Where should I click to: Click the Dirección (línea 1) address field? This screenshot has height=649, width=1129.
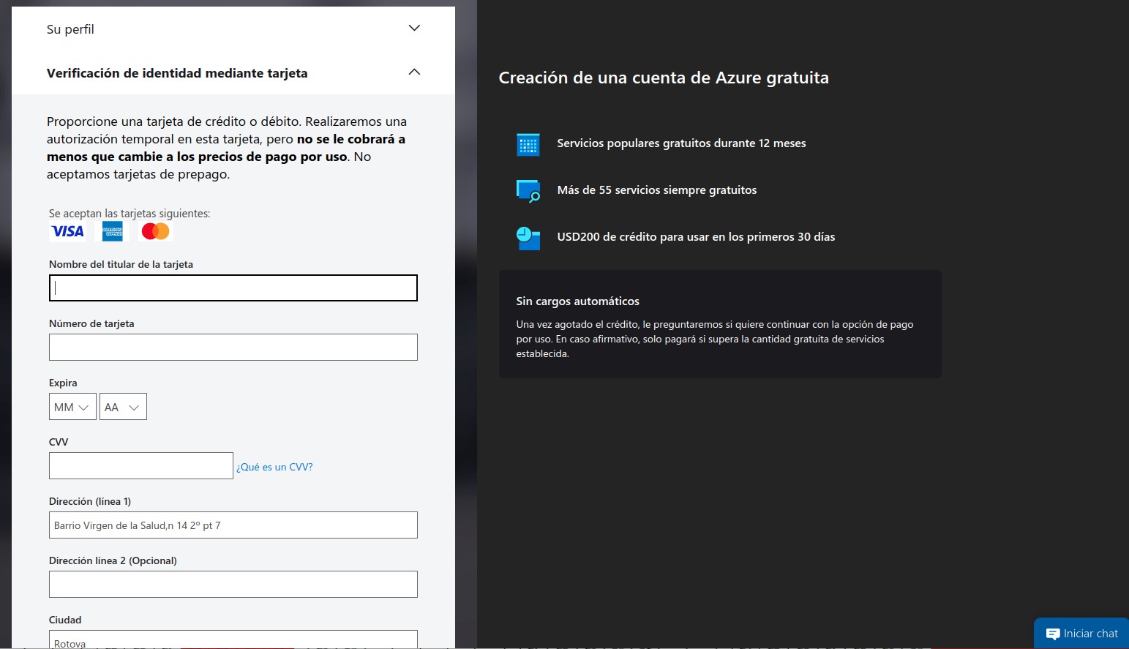(233, 525)
